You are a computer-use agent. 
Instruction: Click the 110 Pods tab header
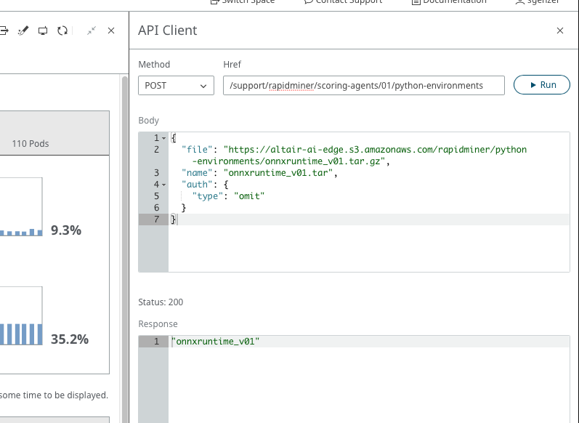coord(31,143)
